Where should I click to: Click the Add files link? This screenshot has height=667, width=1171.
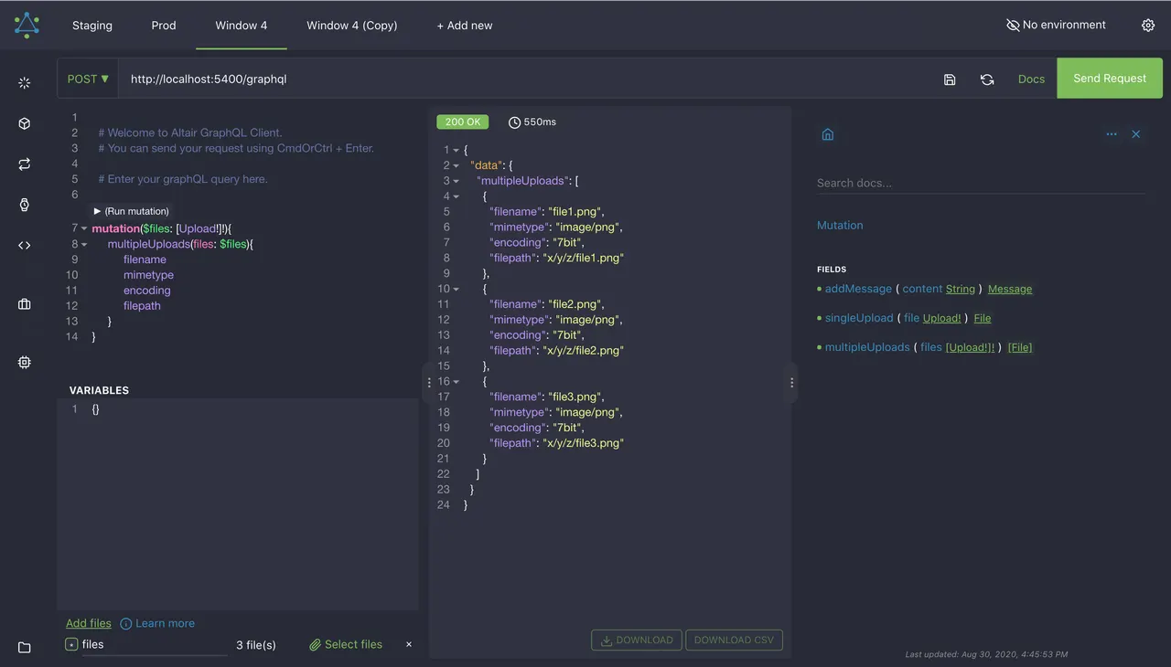point(89,623)
